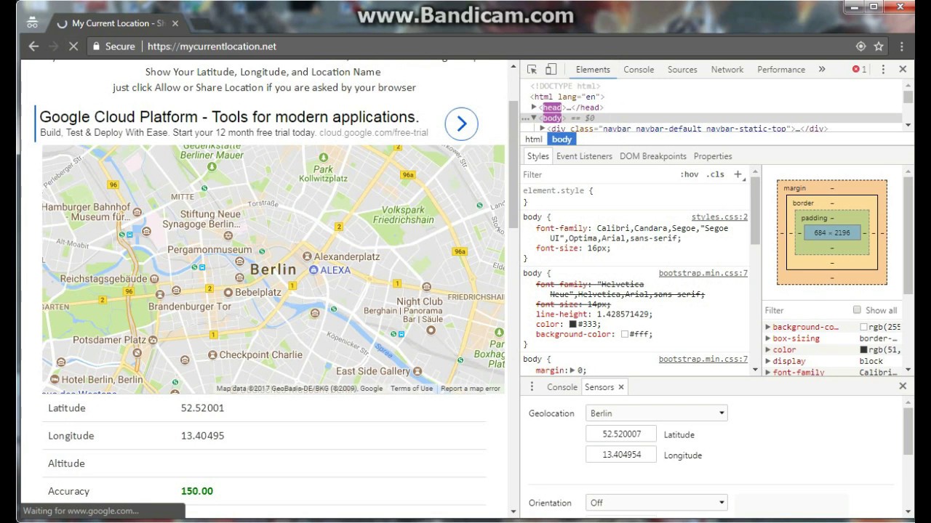Click the Latitude input field in Sensors
Image resolution: width=931 pixels, height=523 pixels.
622,434
